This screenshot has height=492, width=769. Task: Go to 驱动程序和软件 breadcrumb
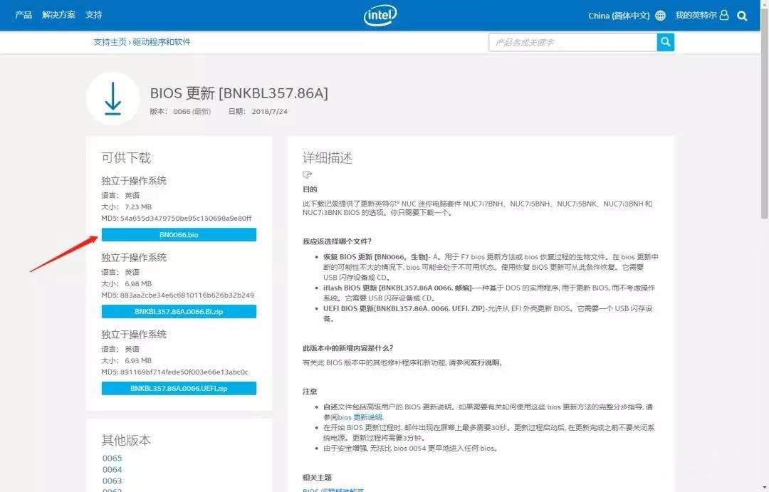(162, 42)
